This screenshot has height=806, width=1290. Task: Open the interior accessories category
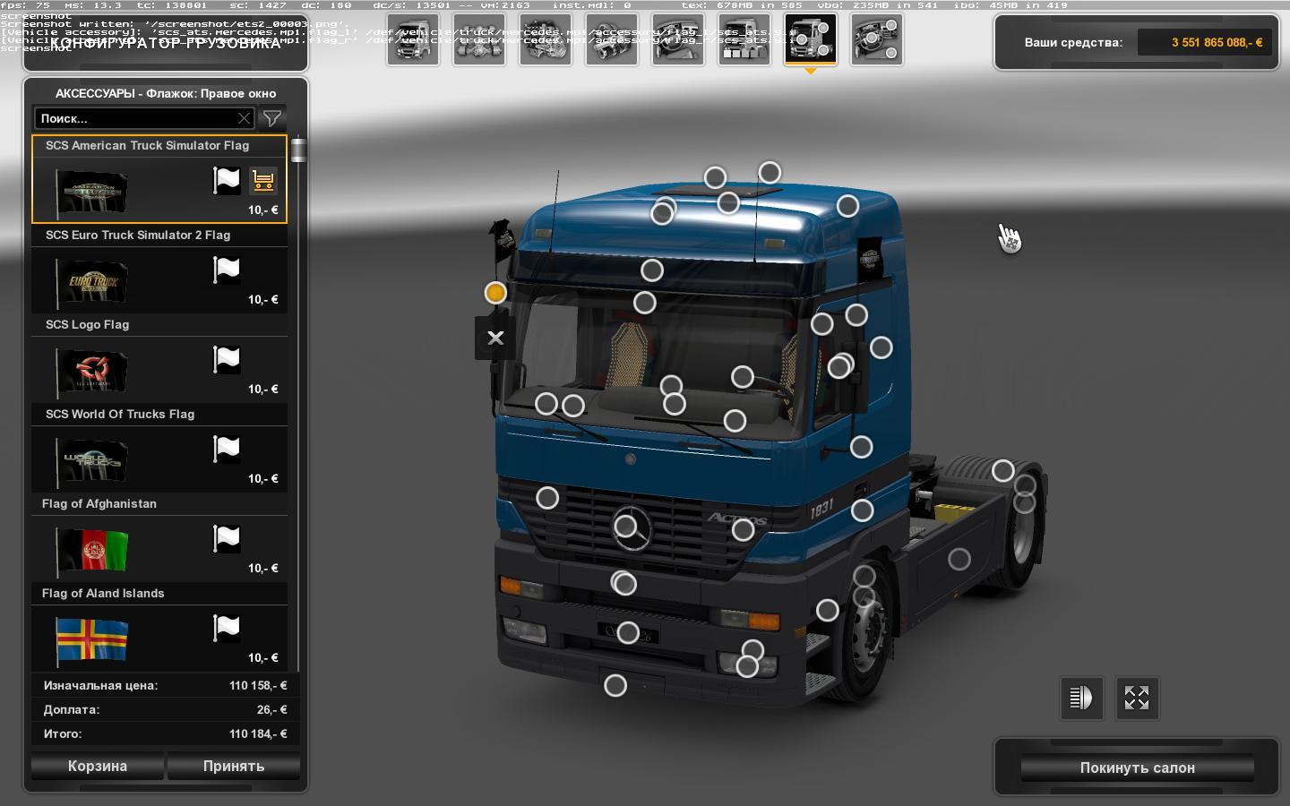click(x=877, y=39)
